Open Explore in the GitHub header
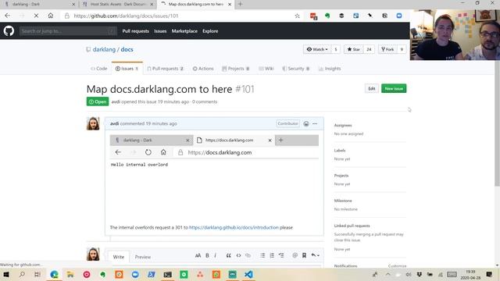Screen dimensions: 500x281 210,31
